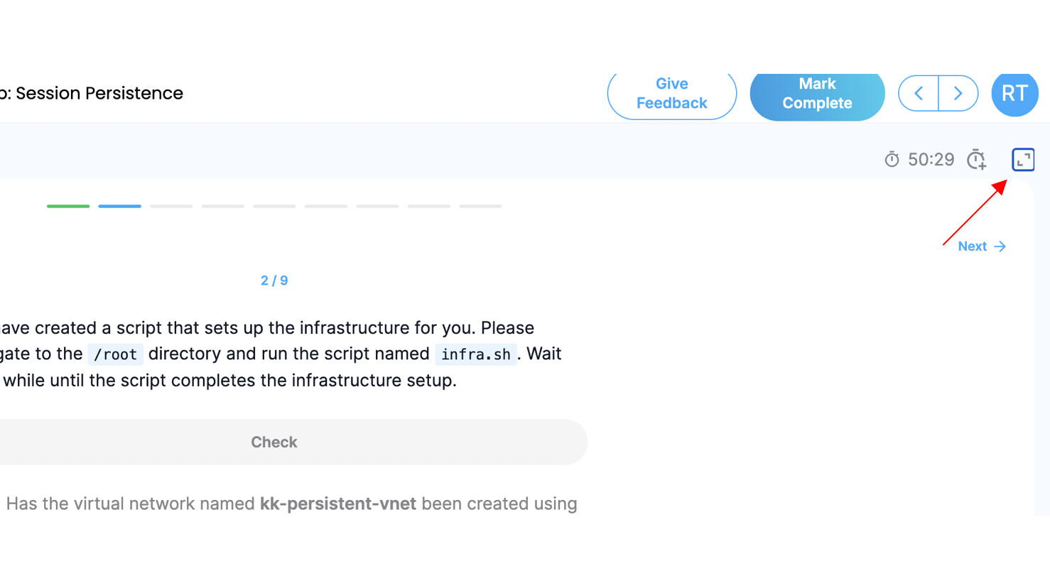Jump to the third progress step
The width and height of the screenshot is (1050, 561).
(171, 206)
